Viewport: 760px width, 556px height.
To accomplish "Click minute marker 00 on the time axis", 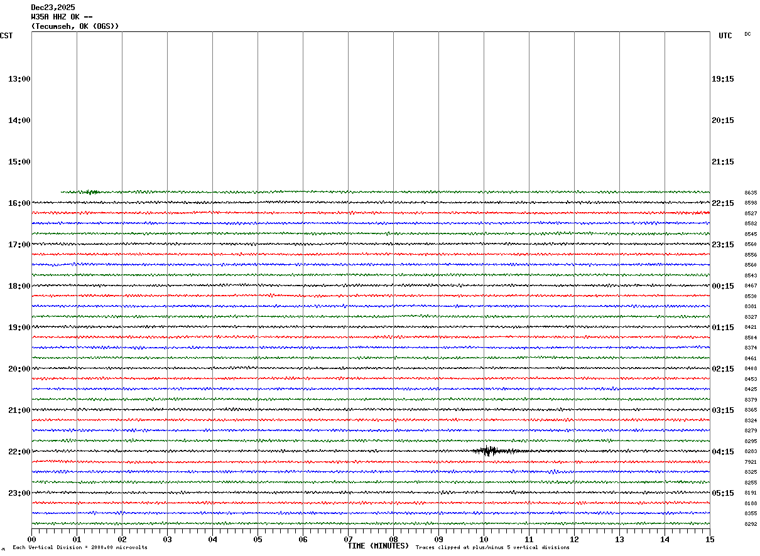I will (x=31, y=539).
